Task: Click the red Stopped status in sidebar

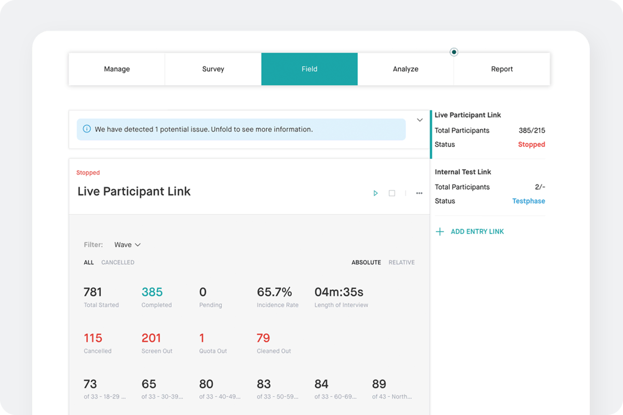Action: pyautogui.click(x=531, y=144)
